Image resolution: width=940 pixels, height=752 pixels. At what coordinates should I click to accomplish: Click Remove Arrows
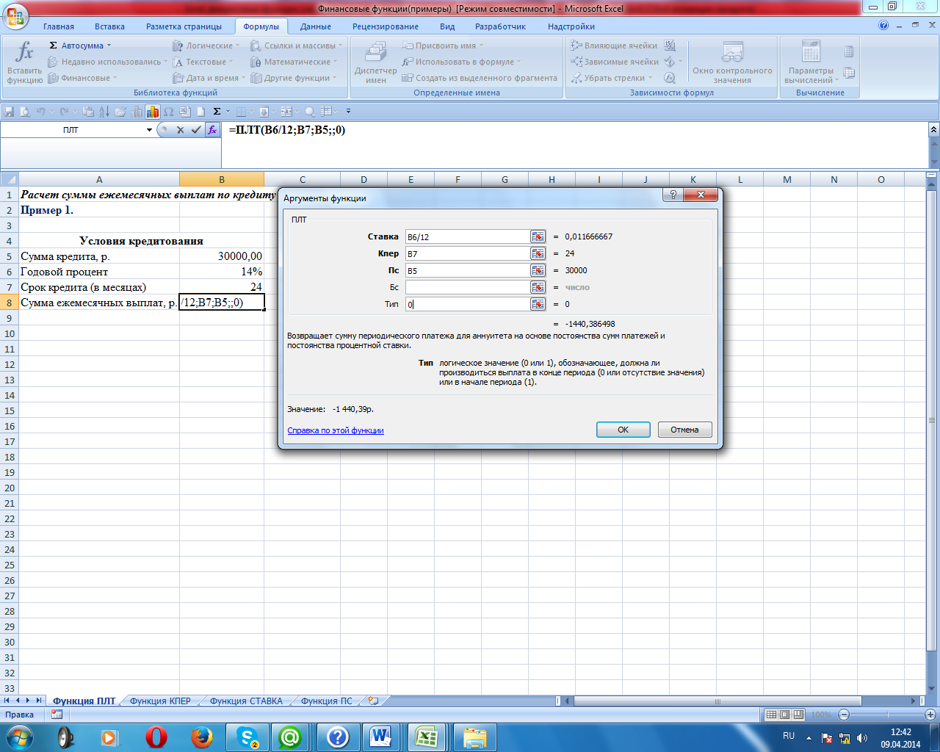pyautogui.click(x=612, y=78)
